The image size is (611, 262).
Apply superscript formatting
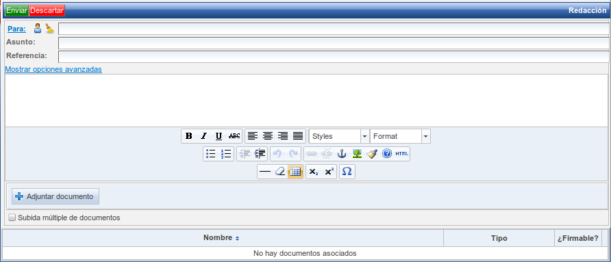tap(329, 172)
